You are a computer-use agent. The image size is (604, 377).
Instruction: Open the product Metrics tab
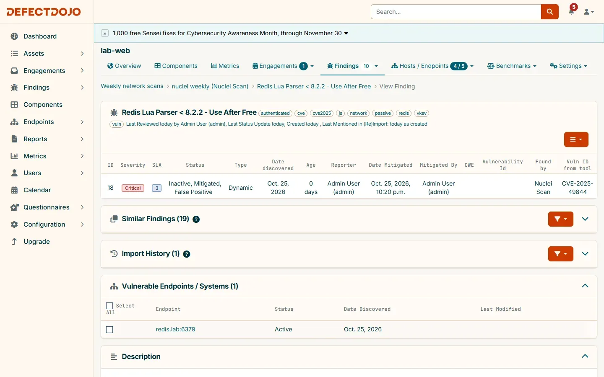[x=225, y=66]
